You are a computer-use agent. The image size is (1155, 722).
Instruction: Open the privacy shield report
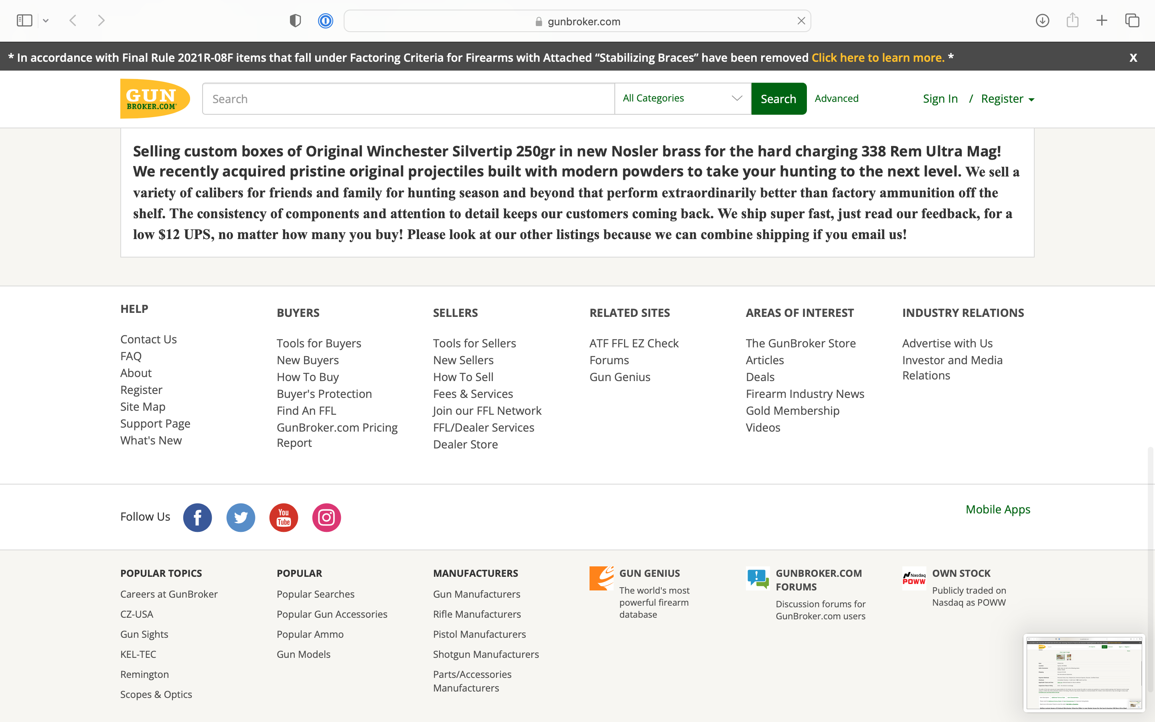point(296,20)
